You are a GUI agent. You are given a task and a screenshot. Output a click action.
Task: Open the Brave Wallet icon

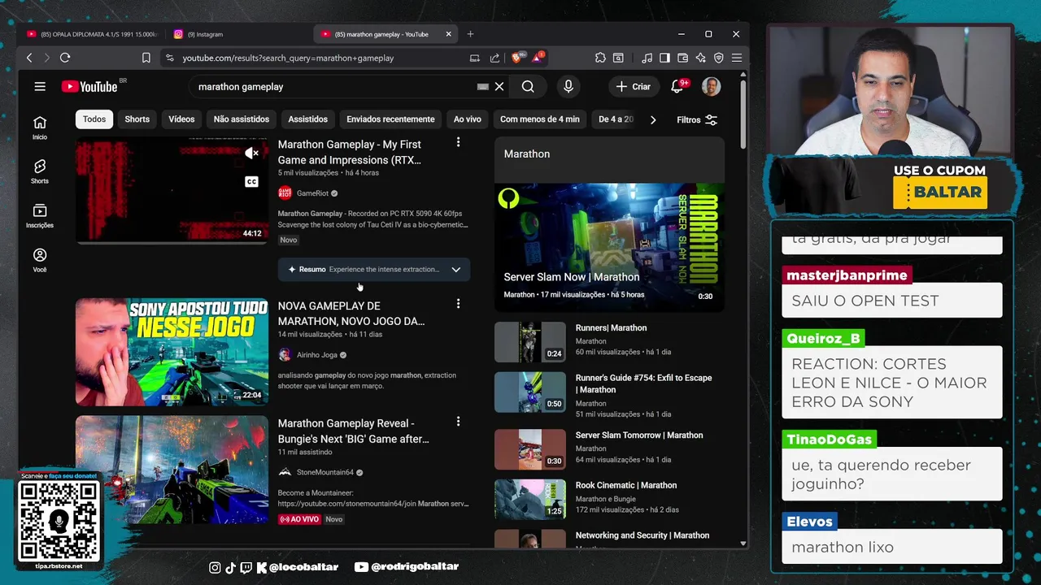point(682,58)
